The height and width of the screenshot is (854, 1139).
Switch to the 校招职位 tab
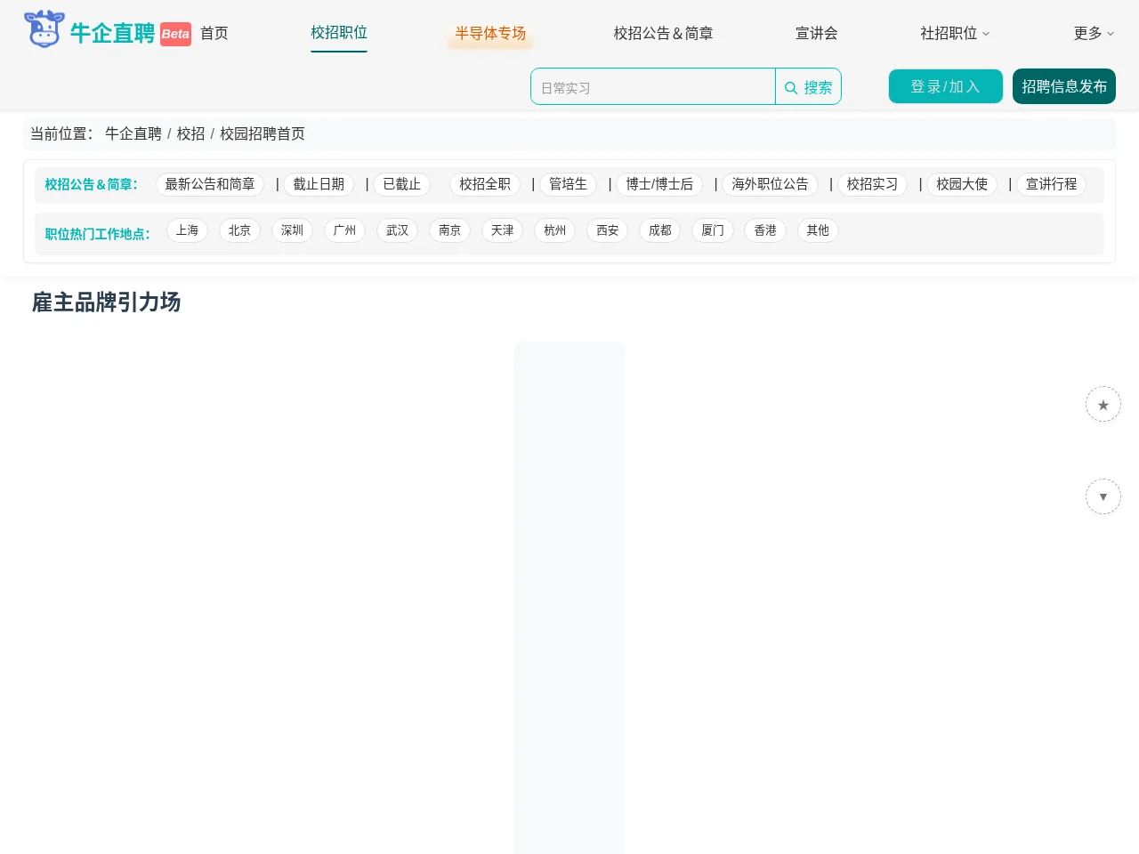339,33
